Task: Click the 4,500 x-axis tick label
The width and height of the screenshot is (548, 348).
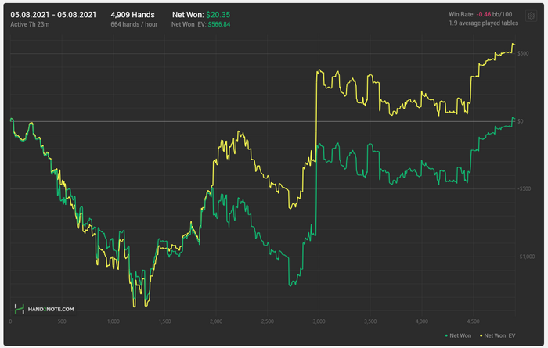Action: 473,321
